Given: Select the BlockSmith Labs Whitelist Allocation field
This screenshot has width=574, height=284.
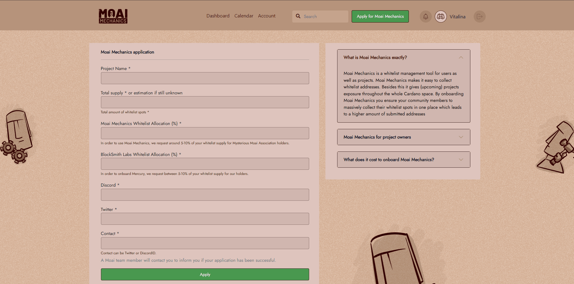Looking at the screenshot, I should pyautogui.click(x=205, y=164).
